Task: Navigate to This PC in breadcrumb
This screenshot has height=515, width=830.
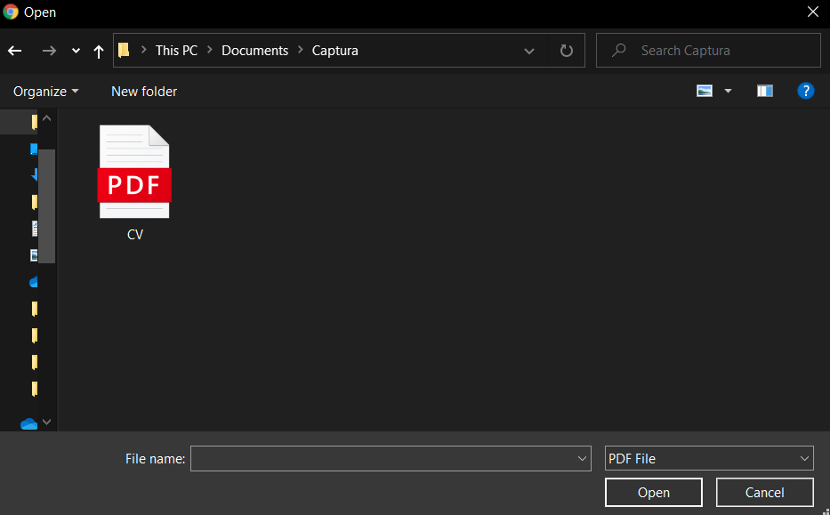Action: pyautogui.click(x=176, y=51)
